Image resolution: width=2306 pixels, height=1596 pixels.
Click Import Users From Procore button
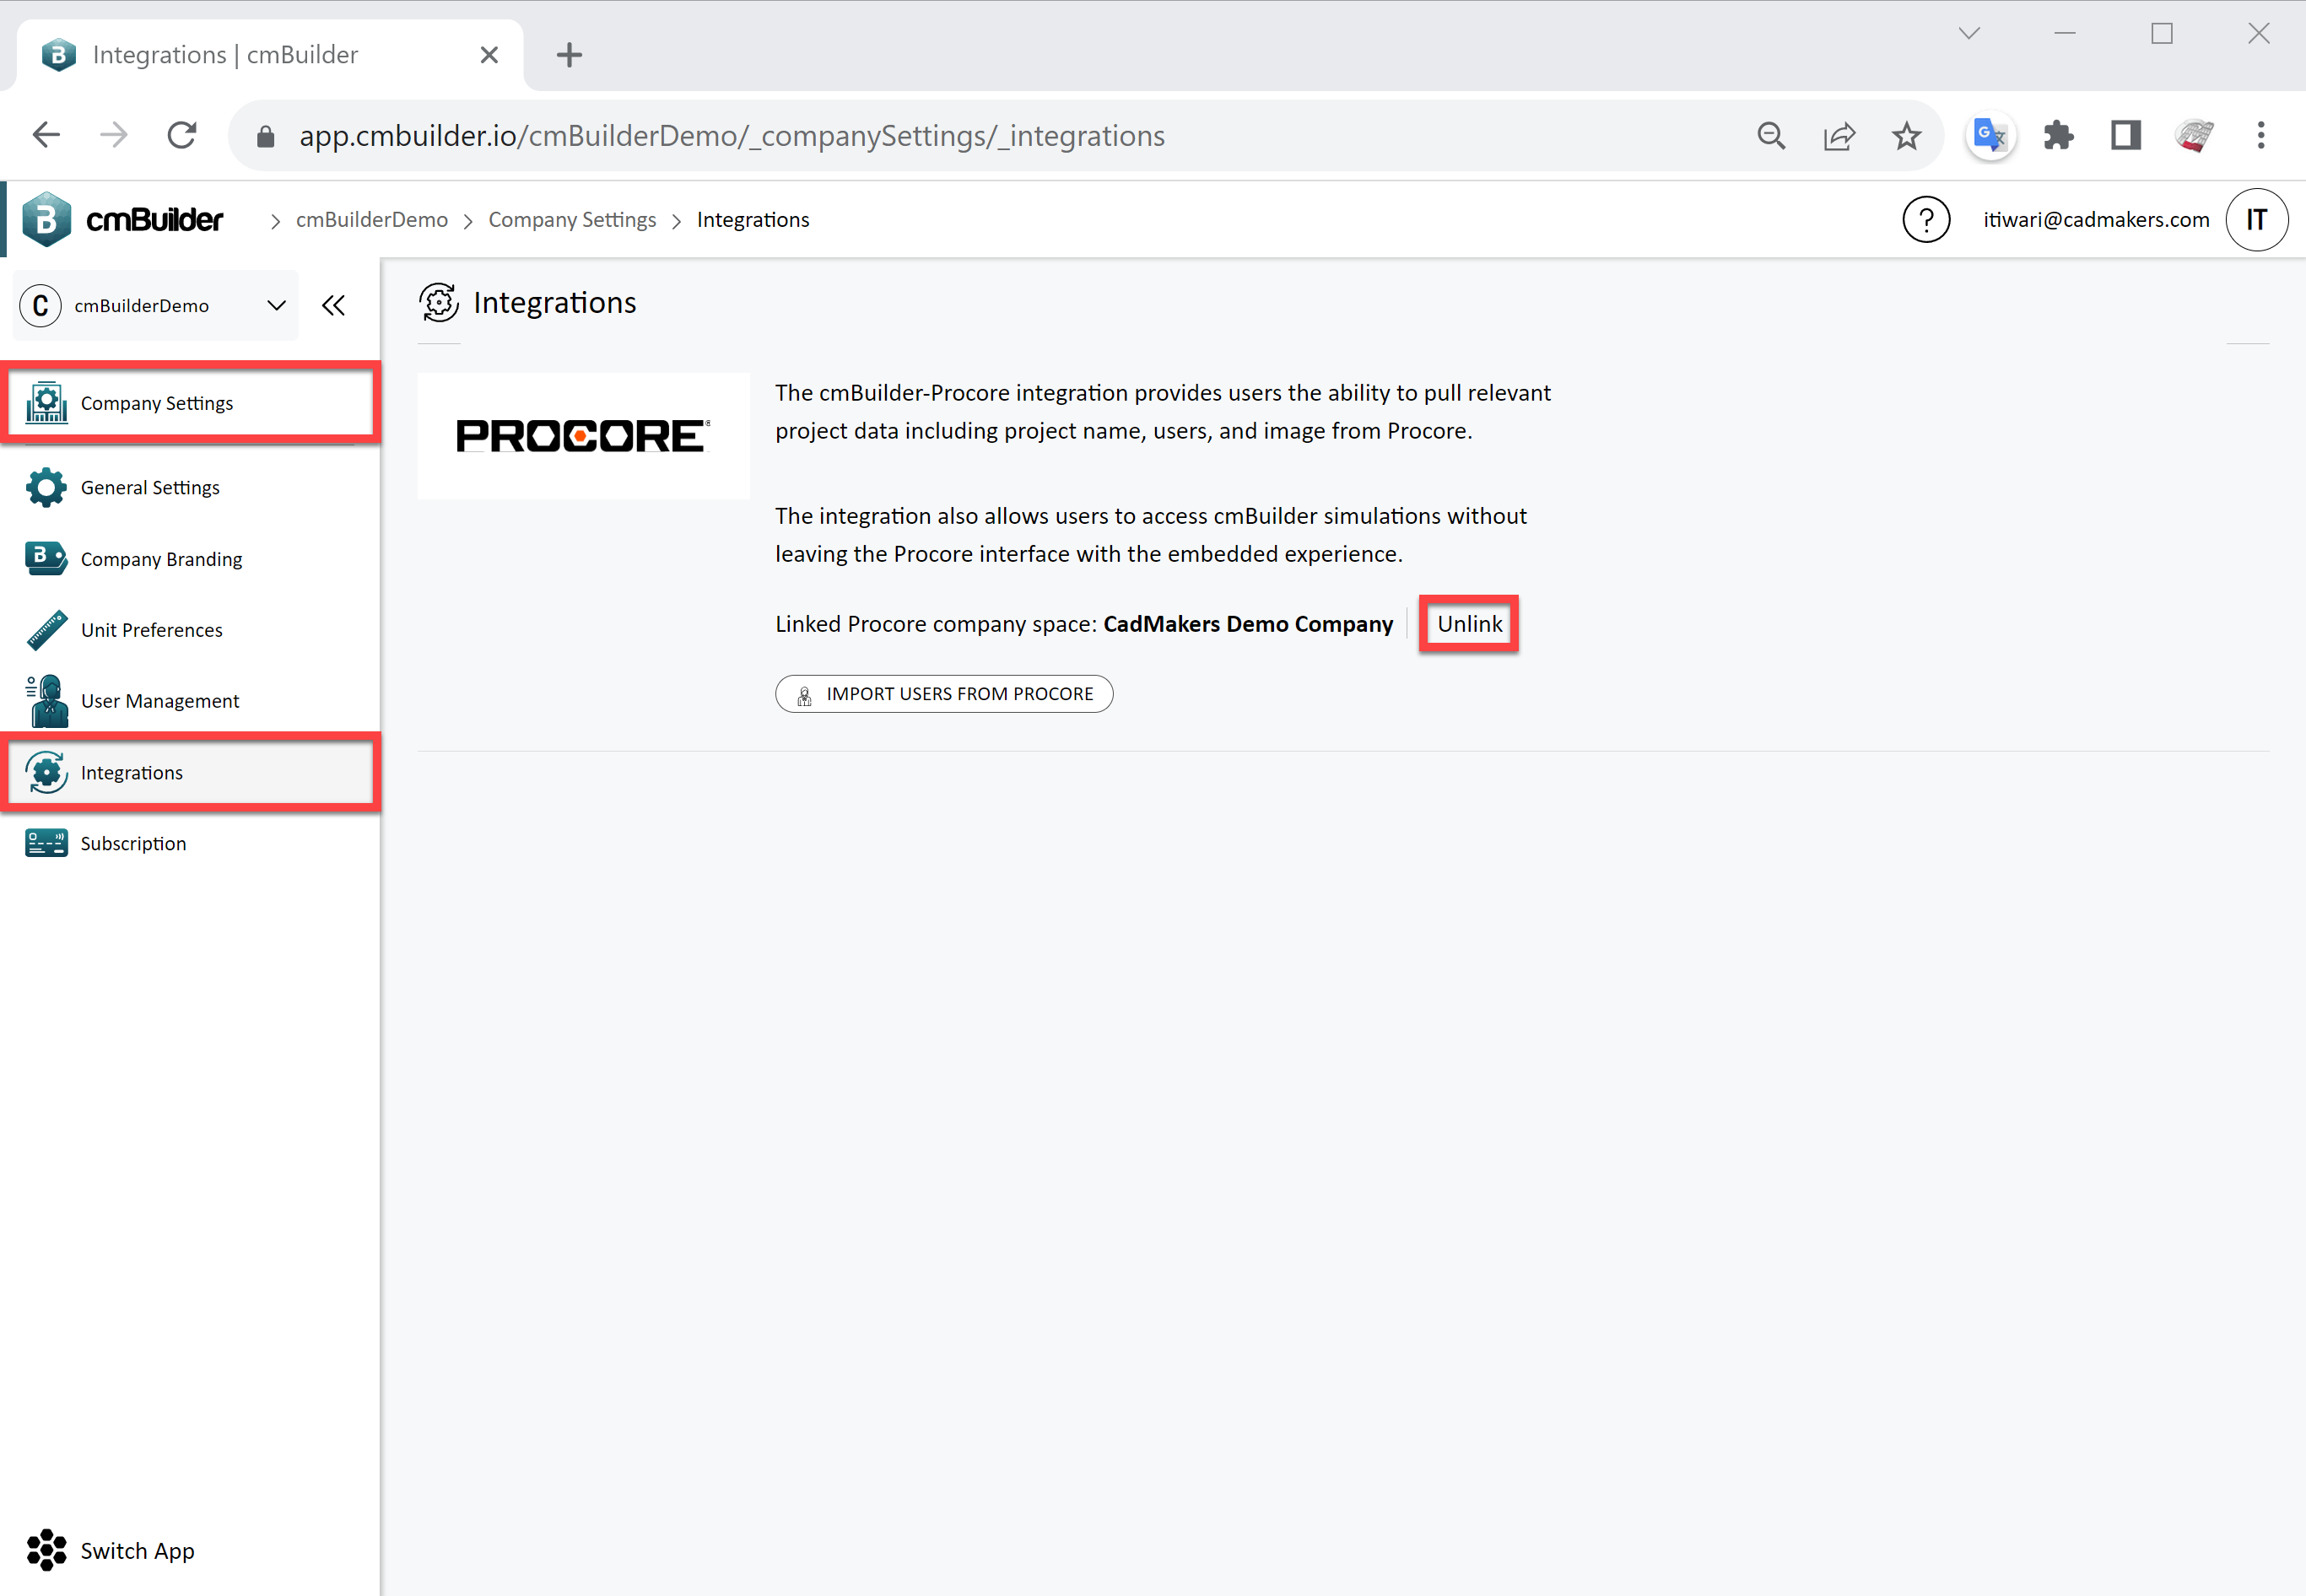pos(944,694)
